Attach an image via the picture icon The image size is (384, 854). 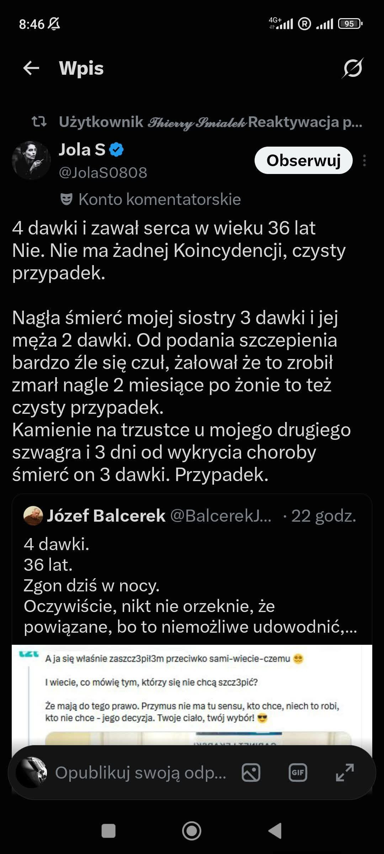pos(251,773)
